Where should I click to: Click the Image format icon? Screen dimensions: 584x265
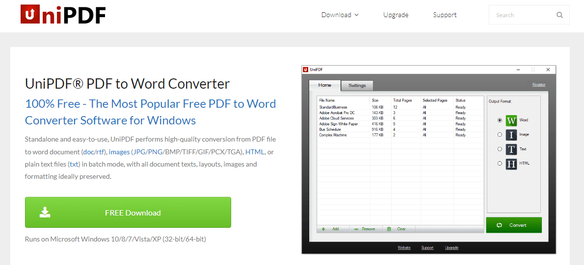click(511, 135)
